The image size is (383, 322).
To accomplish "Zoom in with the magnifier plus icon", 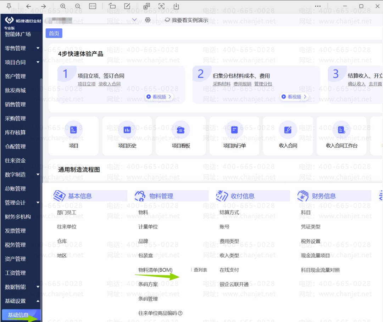I will click(63, 6).
